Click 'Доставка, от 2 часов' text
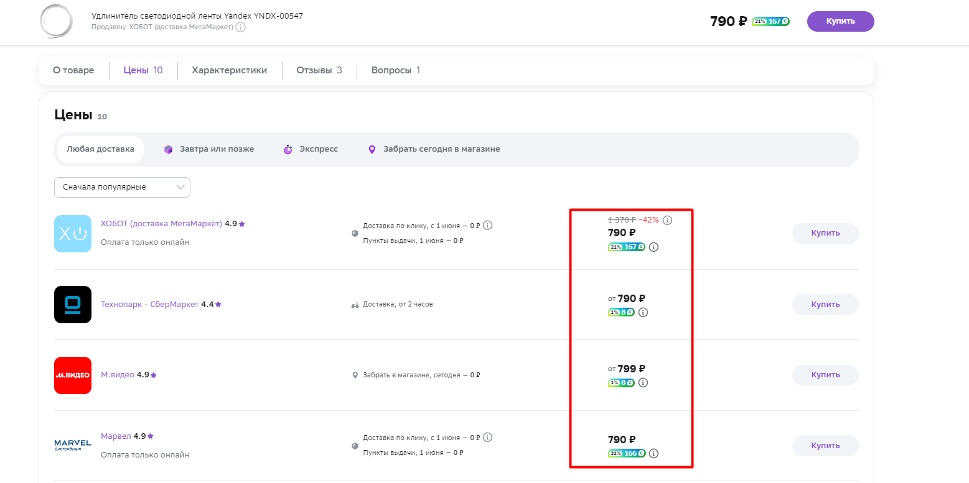 point(398,305)
